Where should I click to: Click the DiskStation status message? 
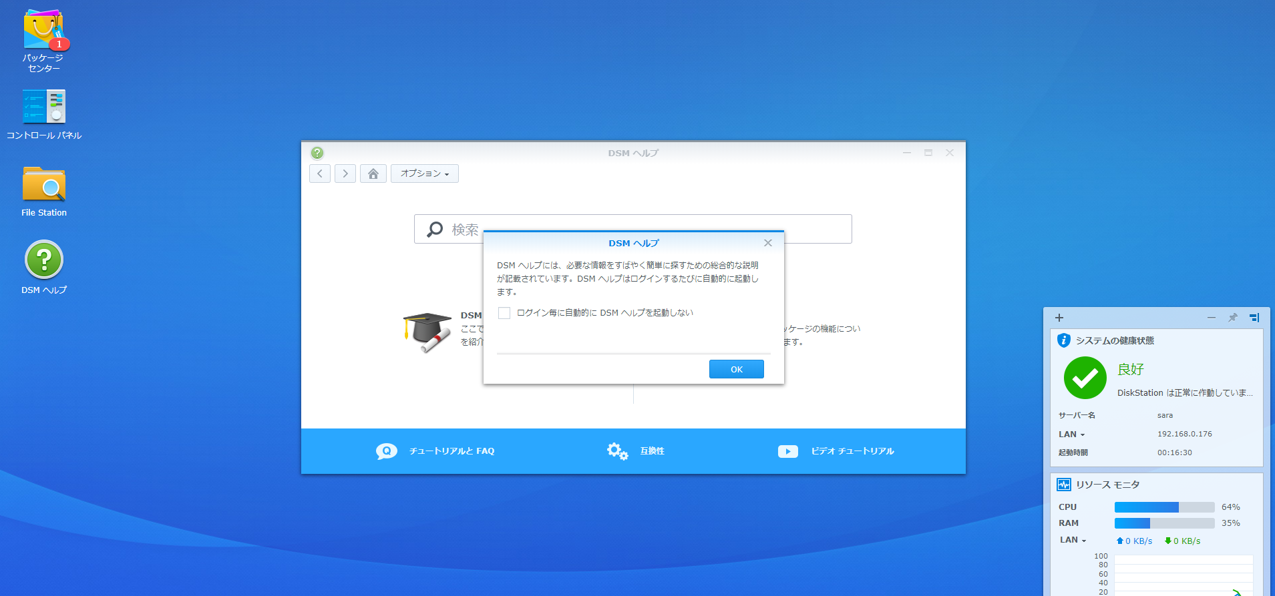coord(1185,392)
